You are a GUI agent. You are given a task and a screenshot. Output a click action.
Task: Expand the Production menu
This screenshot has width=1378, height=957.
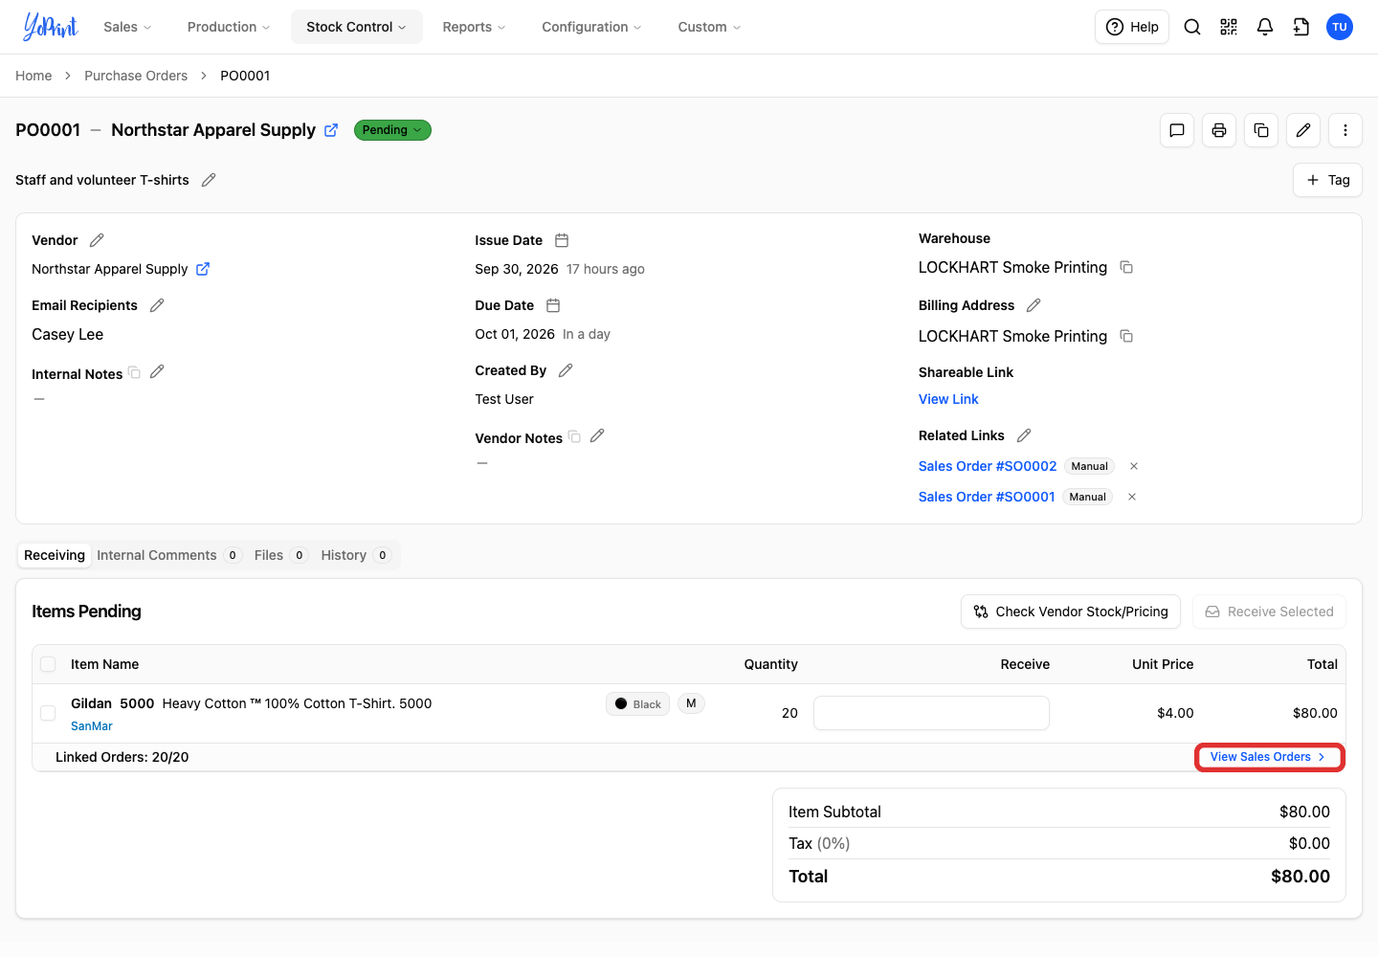tap(229, 27)
